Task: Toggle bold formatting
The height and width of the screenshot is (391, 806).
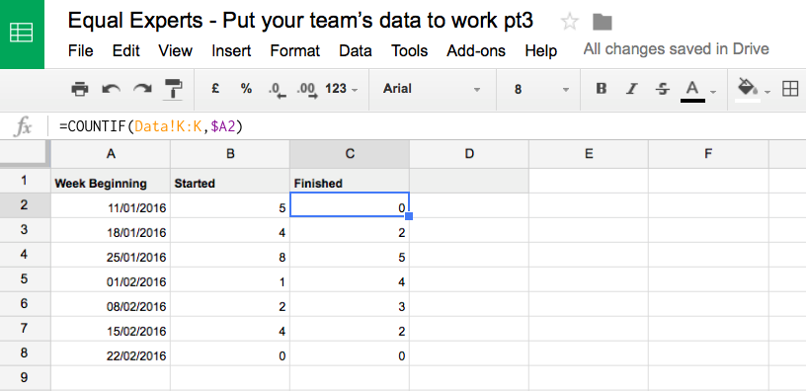Action: [x=601, y=89]
